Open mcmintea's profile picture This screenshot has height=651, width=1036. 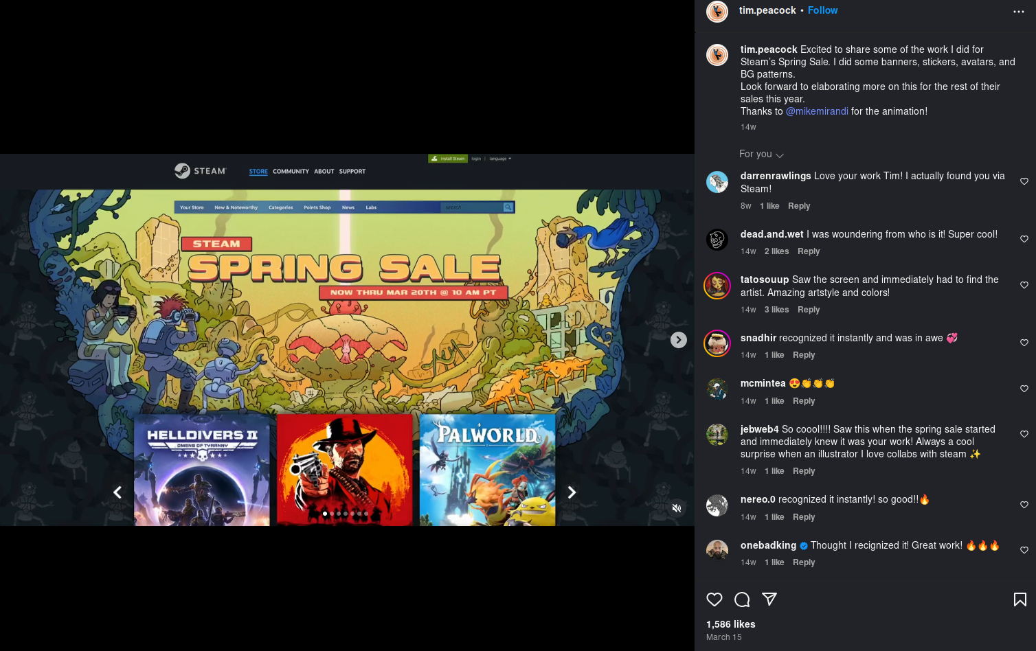[717, 389]
